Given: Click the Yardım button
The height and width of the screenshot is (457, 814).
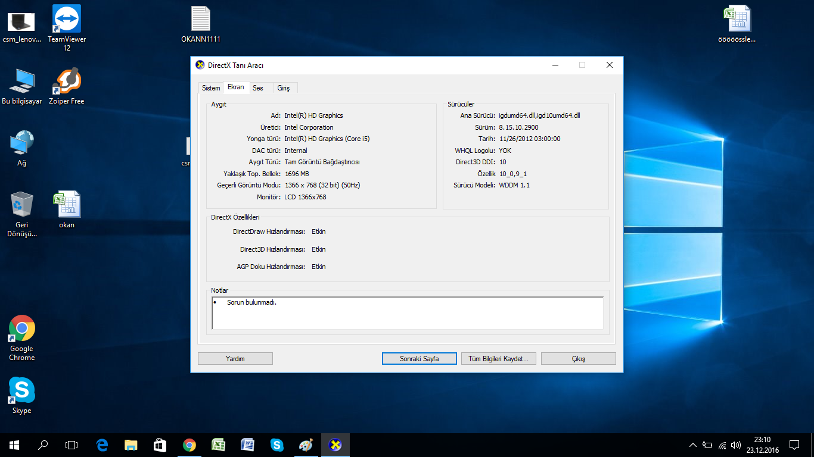Looking at the screenshot, I should click(x=235, y=359).
